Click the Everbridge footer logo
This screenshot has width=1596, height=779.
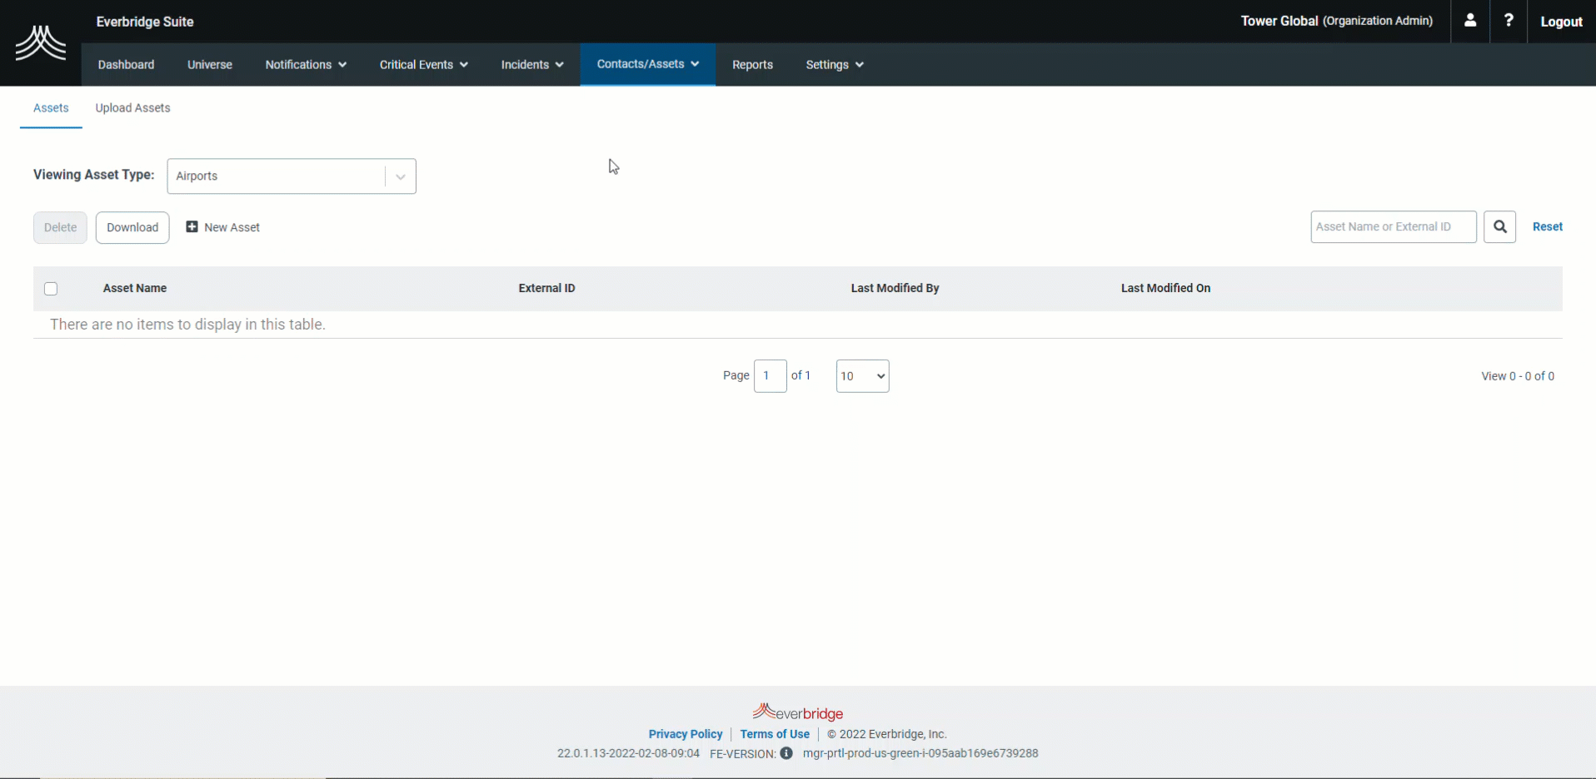point(798,712)
